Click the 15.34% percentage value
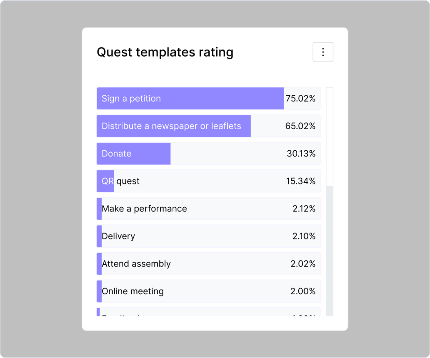Screen dimensions: 430x358 coord(301,181)
